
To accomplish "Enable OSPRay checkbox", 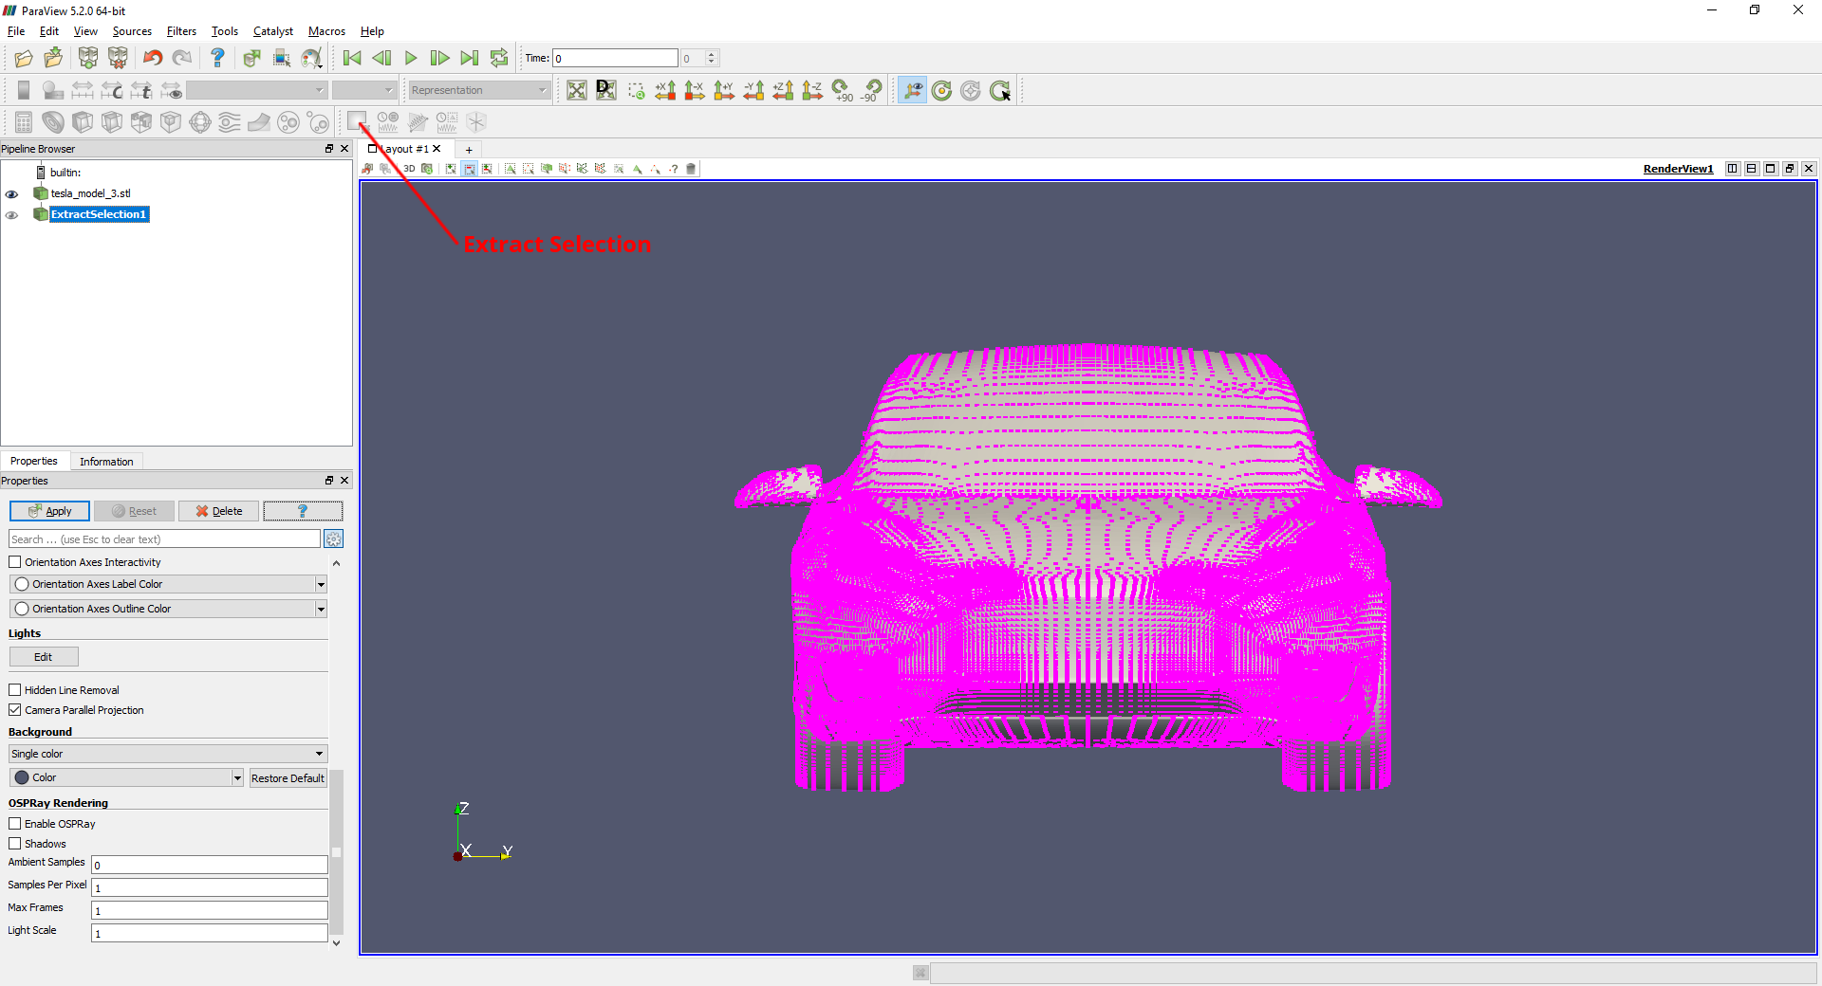I will 15,824.
